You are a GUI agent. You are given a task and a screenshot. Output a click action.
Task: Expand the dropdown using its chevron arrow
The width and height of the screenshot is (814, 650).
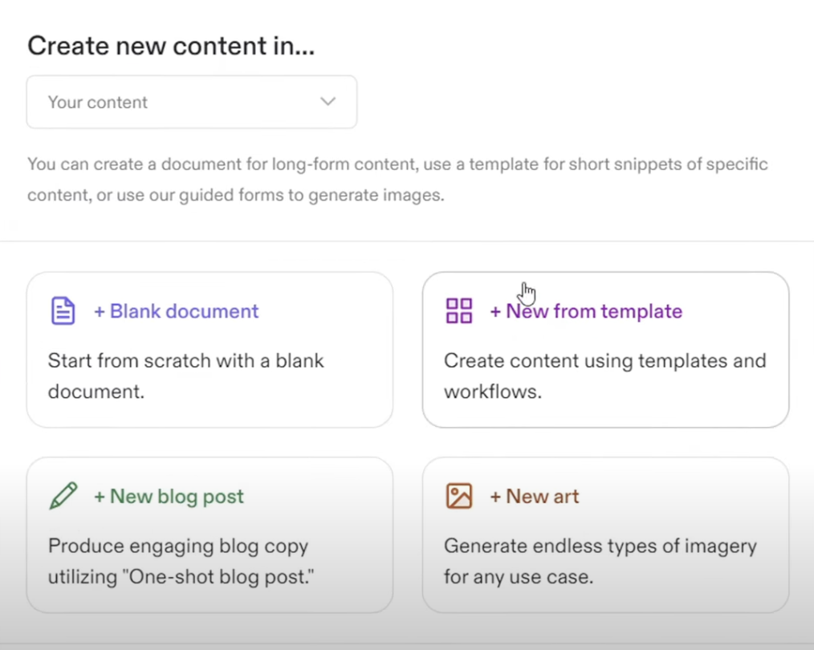pyautogui.click(x=328, y=101)
